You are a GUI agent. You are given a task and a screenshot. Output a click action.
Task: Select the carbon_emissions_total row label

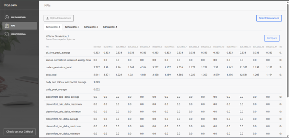(59, 67)
